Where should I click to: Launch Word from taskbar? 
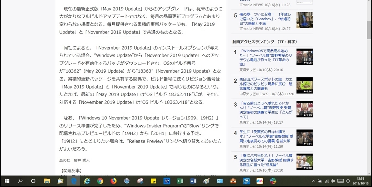pyautogui.click(x=193, y=181)
